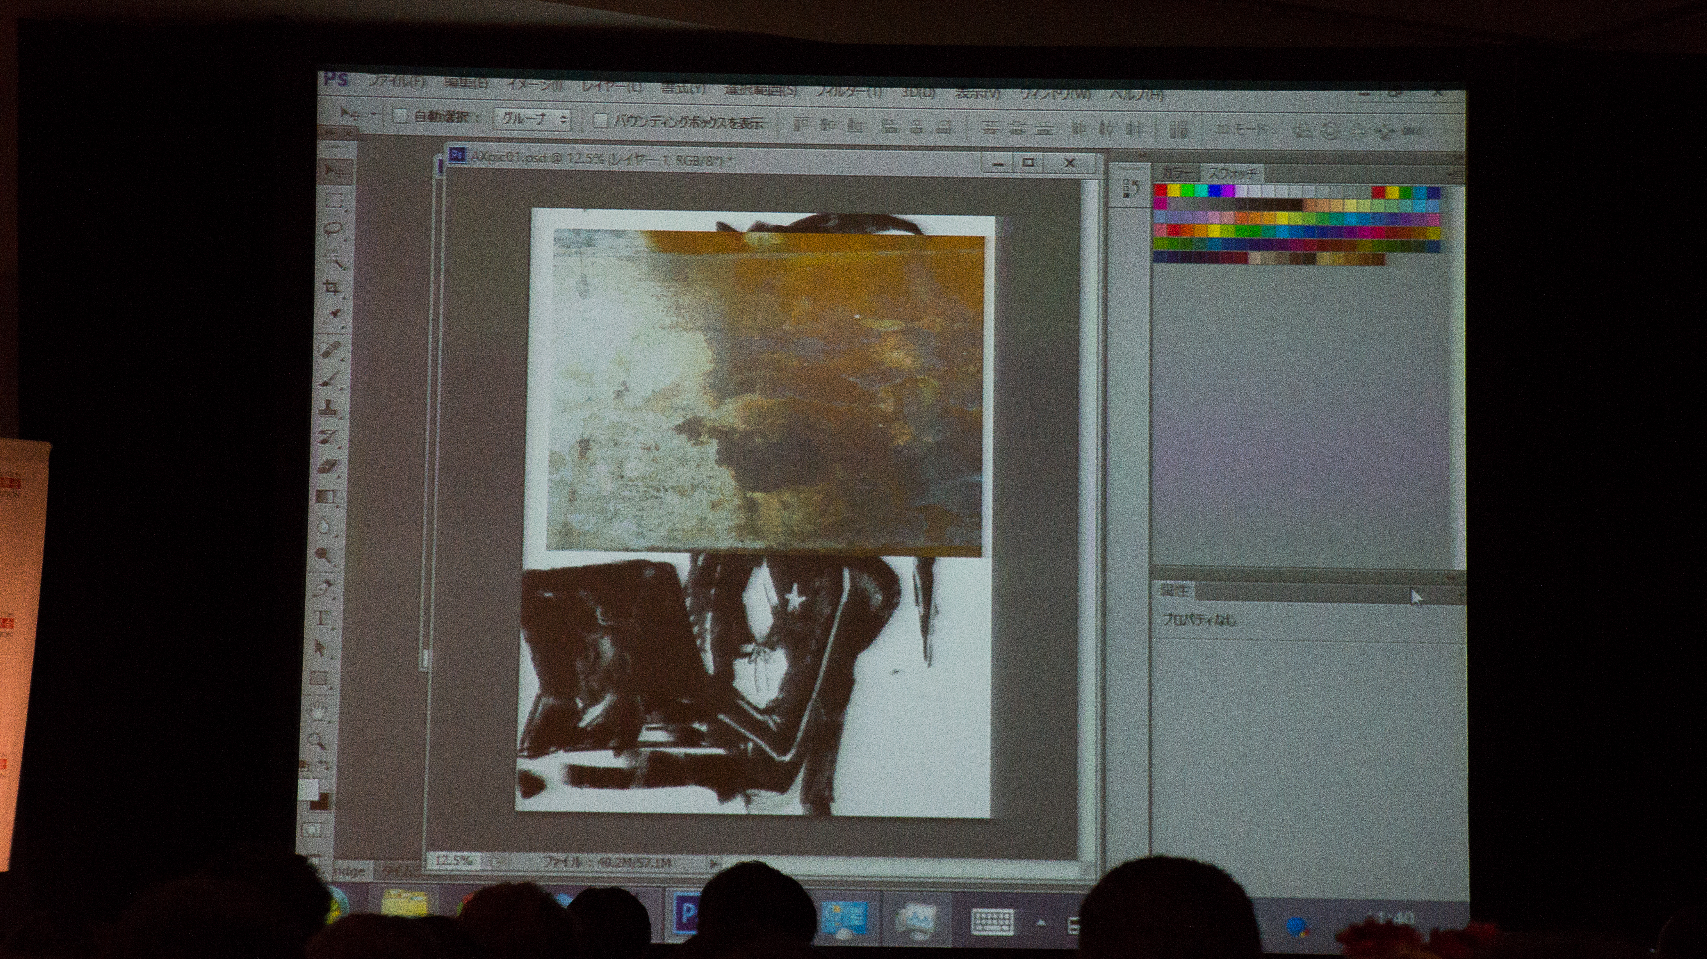The height and width of the screenshot is (959, 1707).
Task: Open the フィルター(T) menu
Action: point(848,91)
